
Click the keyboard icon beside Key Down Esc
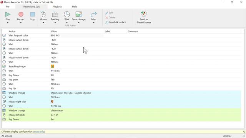(4, 119)
